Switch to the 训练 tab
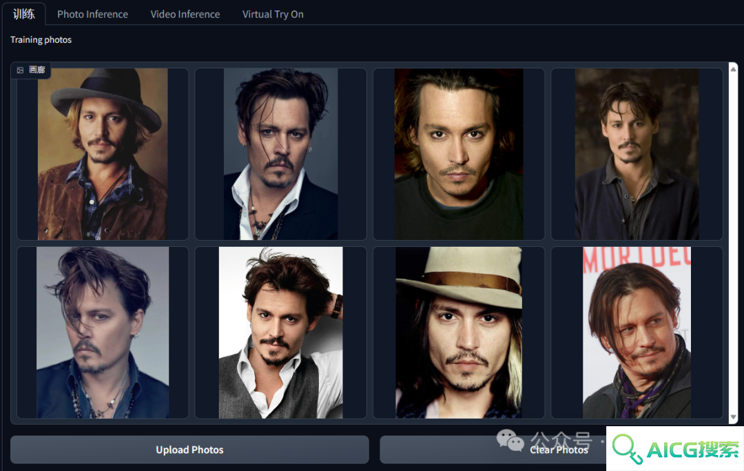 pos(23,14)
